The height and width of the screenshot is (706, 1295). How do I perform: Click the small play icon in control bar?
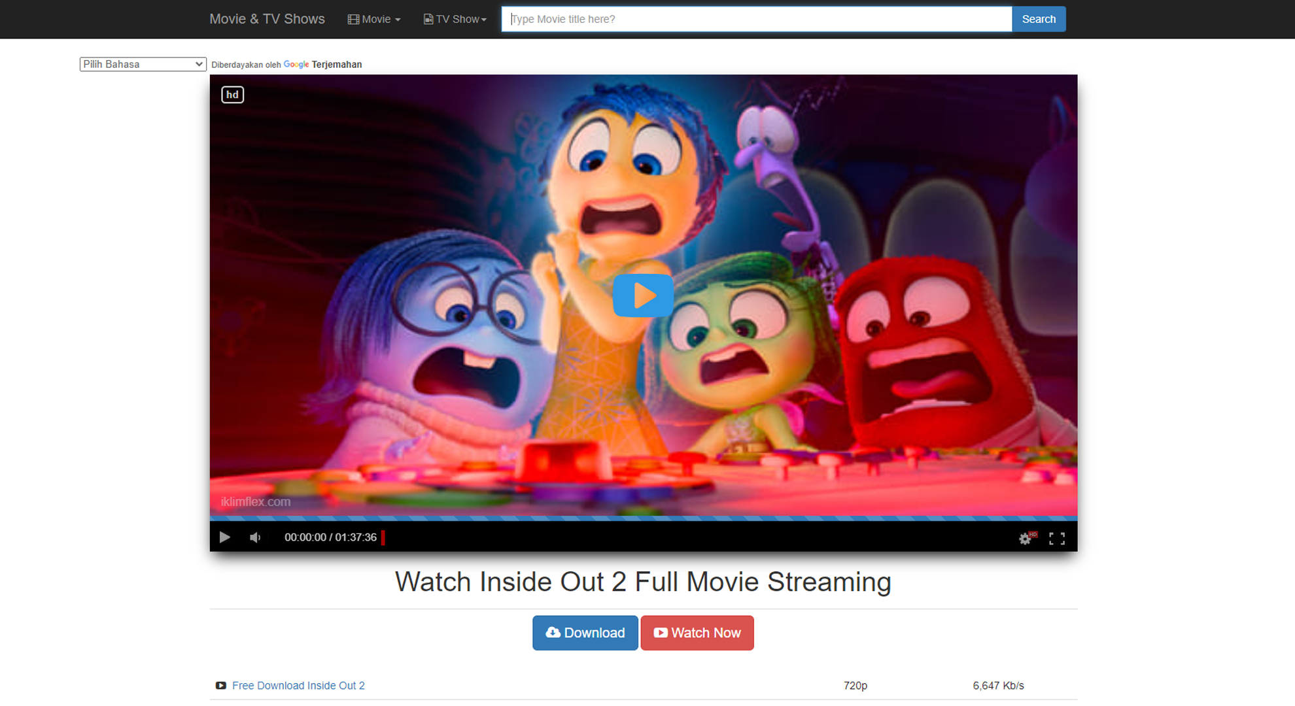coord(224,537)
